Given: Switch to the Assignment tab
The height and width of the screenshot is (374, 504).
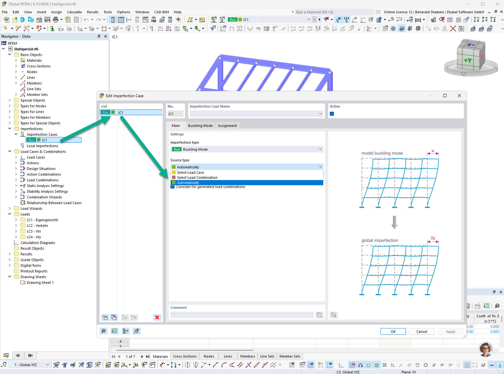Looking at the screenshot, I should point(227,126).
